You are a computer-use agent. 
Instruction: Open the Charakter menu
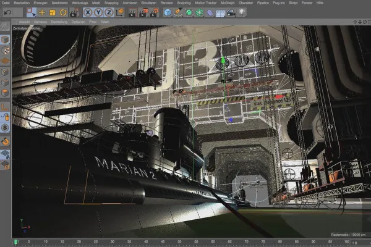pos(245,3)
